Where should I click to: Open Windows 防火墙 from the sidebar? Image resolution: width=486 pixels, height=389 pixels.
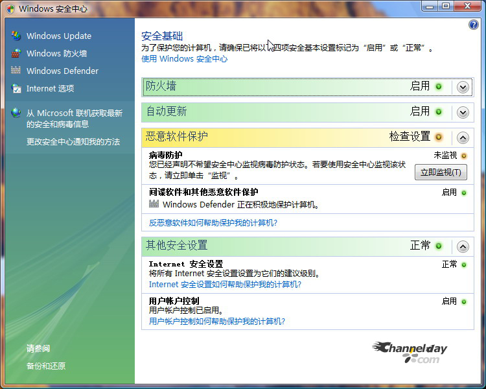pyautogui.click(x=57, y=53)
